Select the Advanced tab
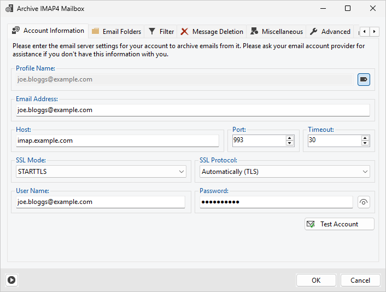The image size is (386, 292). [x=330, y=32]
